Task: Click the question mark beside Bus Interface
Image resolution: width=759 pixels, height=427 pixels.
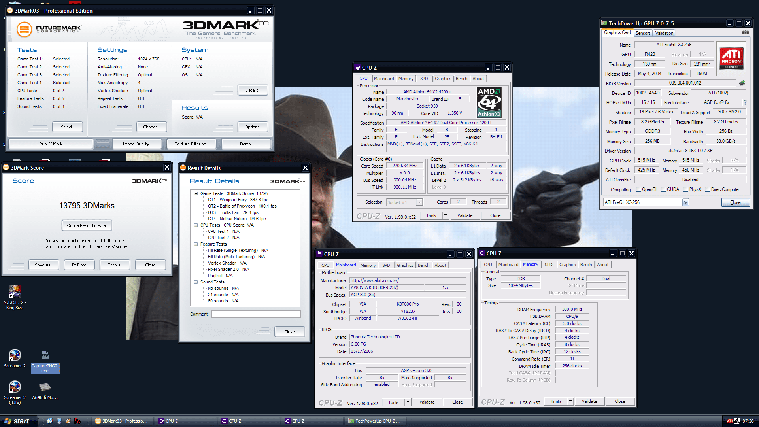Action: click(x=745, y=102)
